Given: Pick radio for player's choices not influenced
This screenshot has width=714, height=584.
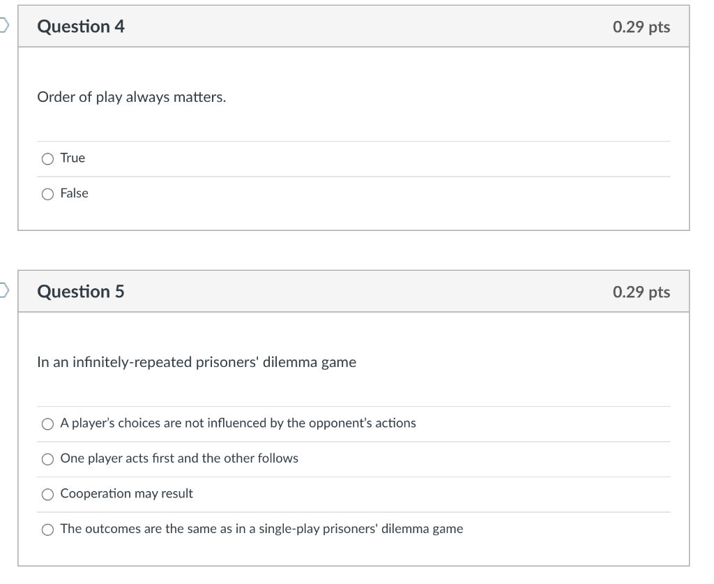Looking at the screenshot, I should [x=47, y=424].
